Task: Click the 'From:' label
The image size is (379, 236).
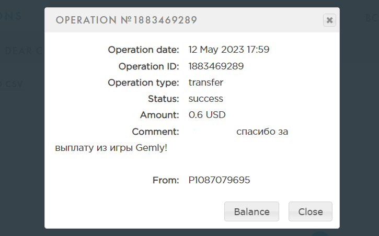Action: tap(166, 180)
